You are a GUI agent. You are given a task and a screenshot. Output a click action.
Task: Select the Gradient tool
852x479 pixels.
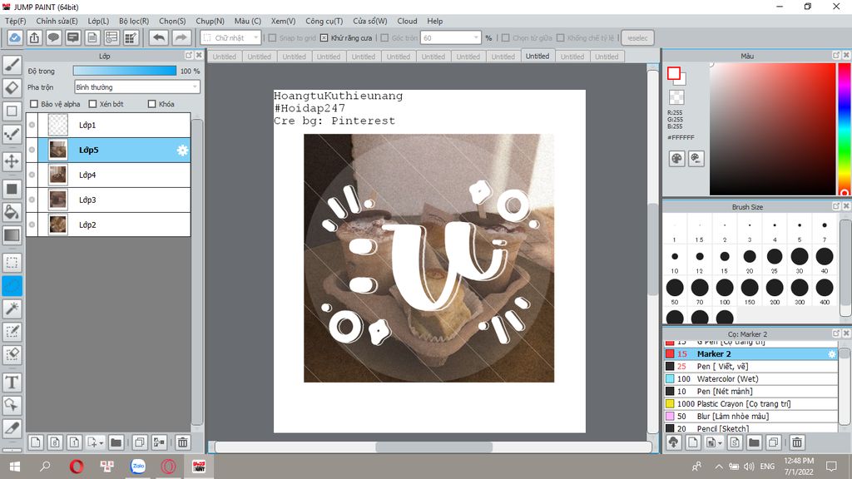[12, 235]
